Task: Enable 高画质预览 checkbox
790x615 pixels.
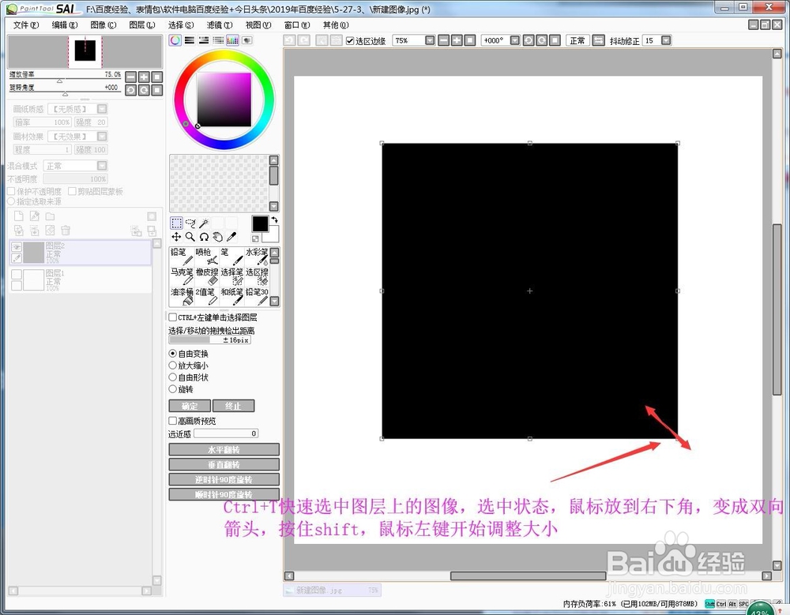Action: coord(173,421)
